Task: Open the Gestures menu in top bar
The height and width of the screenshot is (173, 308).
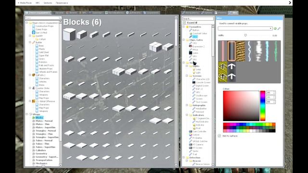Action: click(x=48, y=3)
